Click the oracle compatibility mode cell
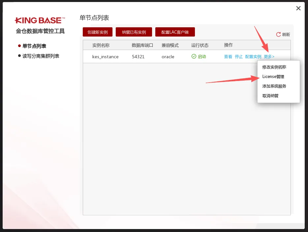Viewport: 308px width, 232px height. (168, 57)
